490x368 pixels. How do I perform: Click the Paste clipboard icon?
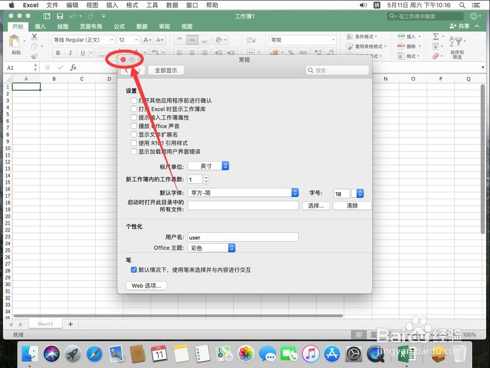14,41
